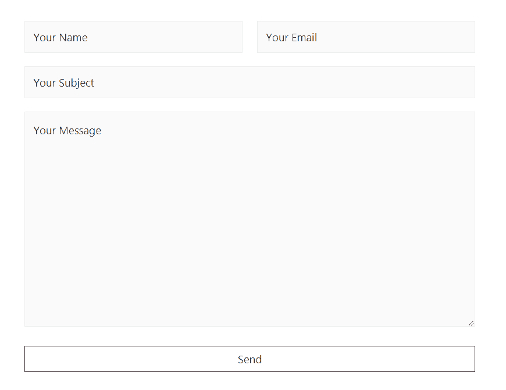Viewport: 506px width, 390px height.
Task: Click the 'Your Email' placeholder text
Action: (x=291, y=37)
